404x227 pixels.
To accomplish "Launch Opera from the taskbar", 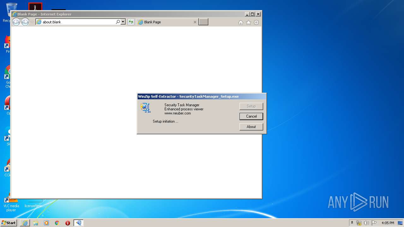I will tap(68, 223).
